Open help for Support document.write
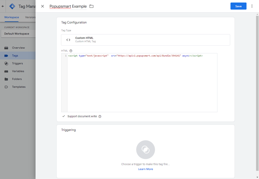 pos(100,116)
